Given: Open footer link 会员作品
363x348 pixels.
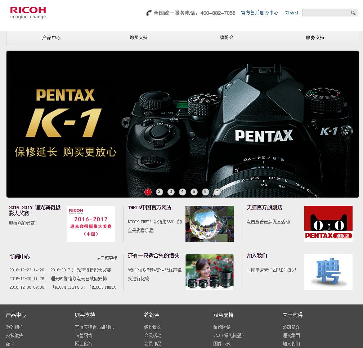Looking at the screenshot, I should coord(153,344).
